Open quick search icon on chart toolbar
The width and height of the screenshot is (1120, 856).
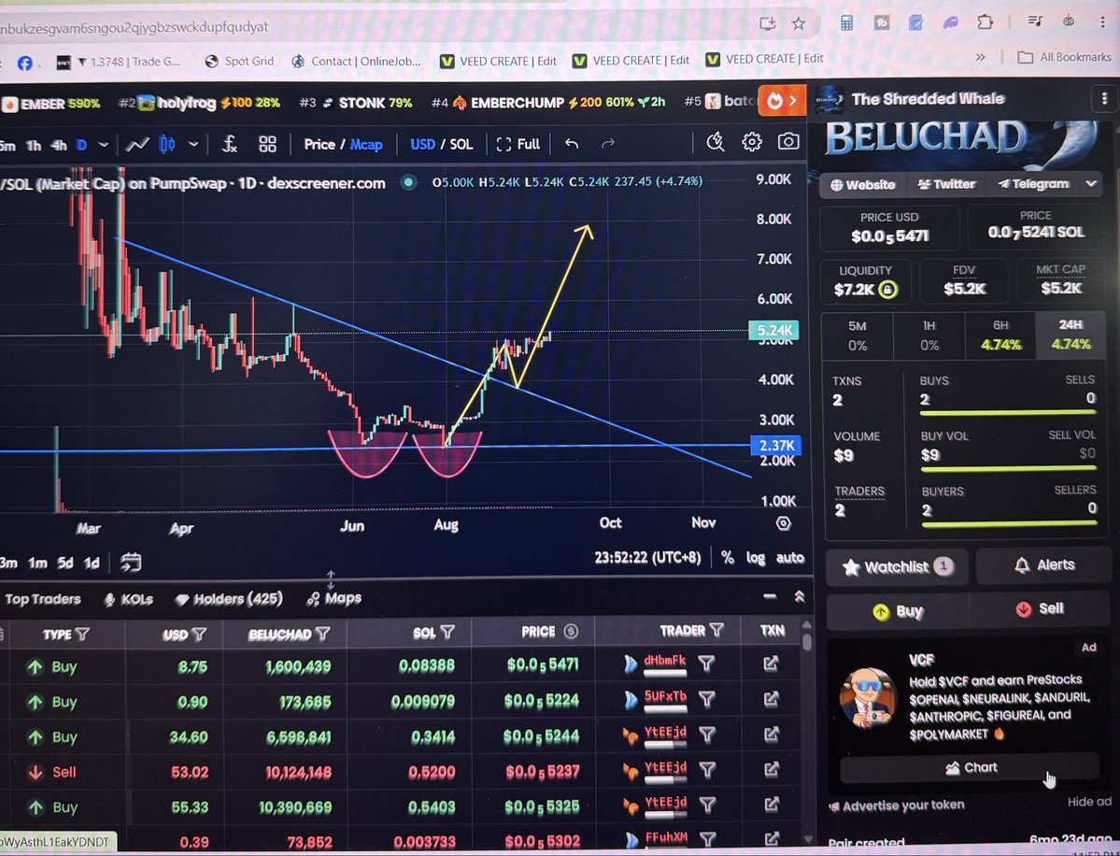[x=715, y=142]
